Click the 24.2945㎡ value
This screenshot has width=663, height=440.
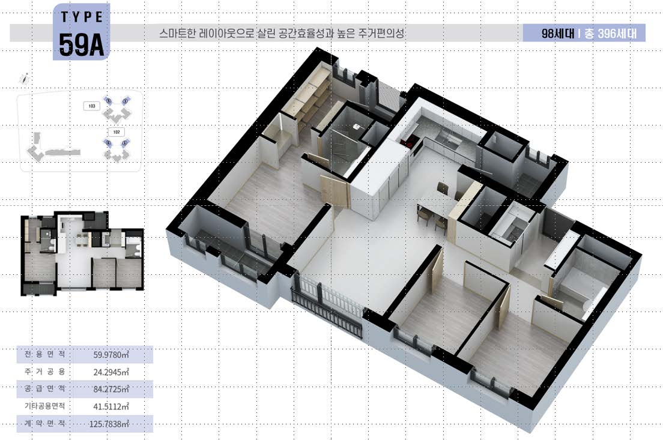tap(111, 372)
